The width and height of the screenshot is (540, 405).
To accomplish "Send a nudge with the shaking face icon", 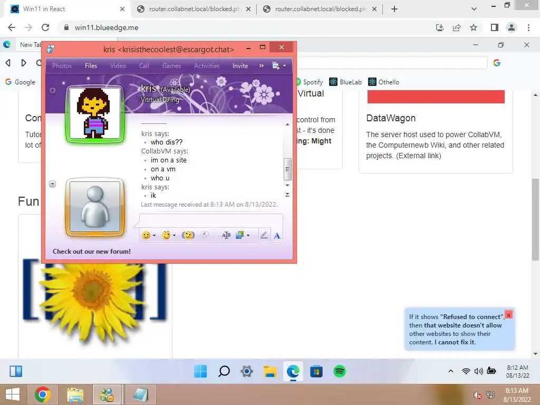I will pos(188,235).
